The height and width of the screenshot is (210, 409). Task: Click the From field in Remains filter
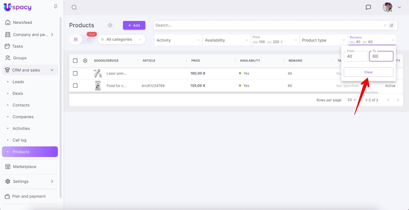point(356,56)
